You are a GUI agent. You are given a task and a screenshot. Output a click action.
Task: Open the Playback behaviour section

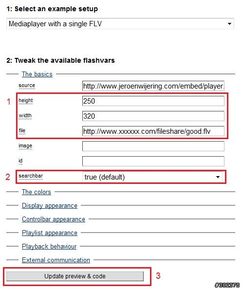point(49,246)
